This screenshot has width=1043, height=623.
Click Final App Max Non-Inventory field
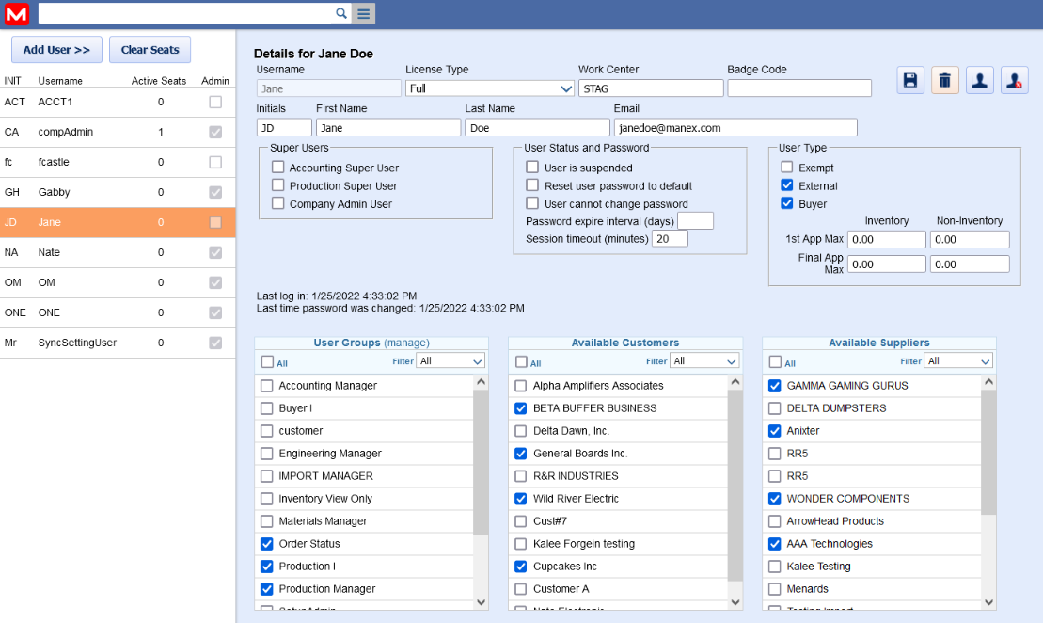[970, 264]
